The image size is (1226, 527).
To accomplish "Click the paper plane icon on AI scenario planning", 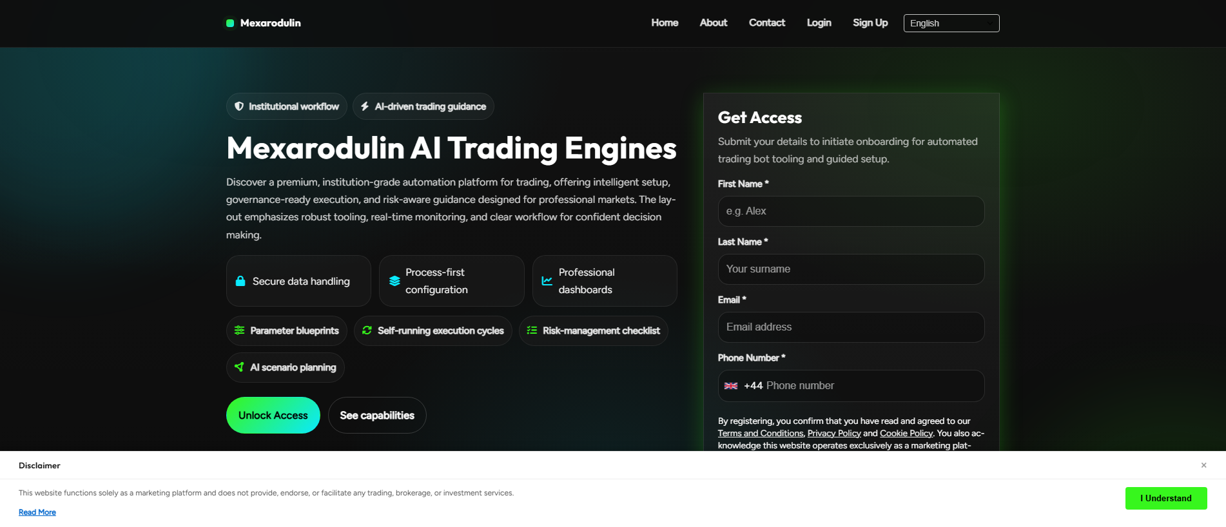I will point(239,367).
